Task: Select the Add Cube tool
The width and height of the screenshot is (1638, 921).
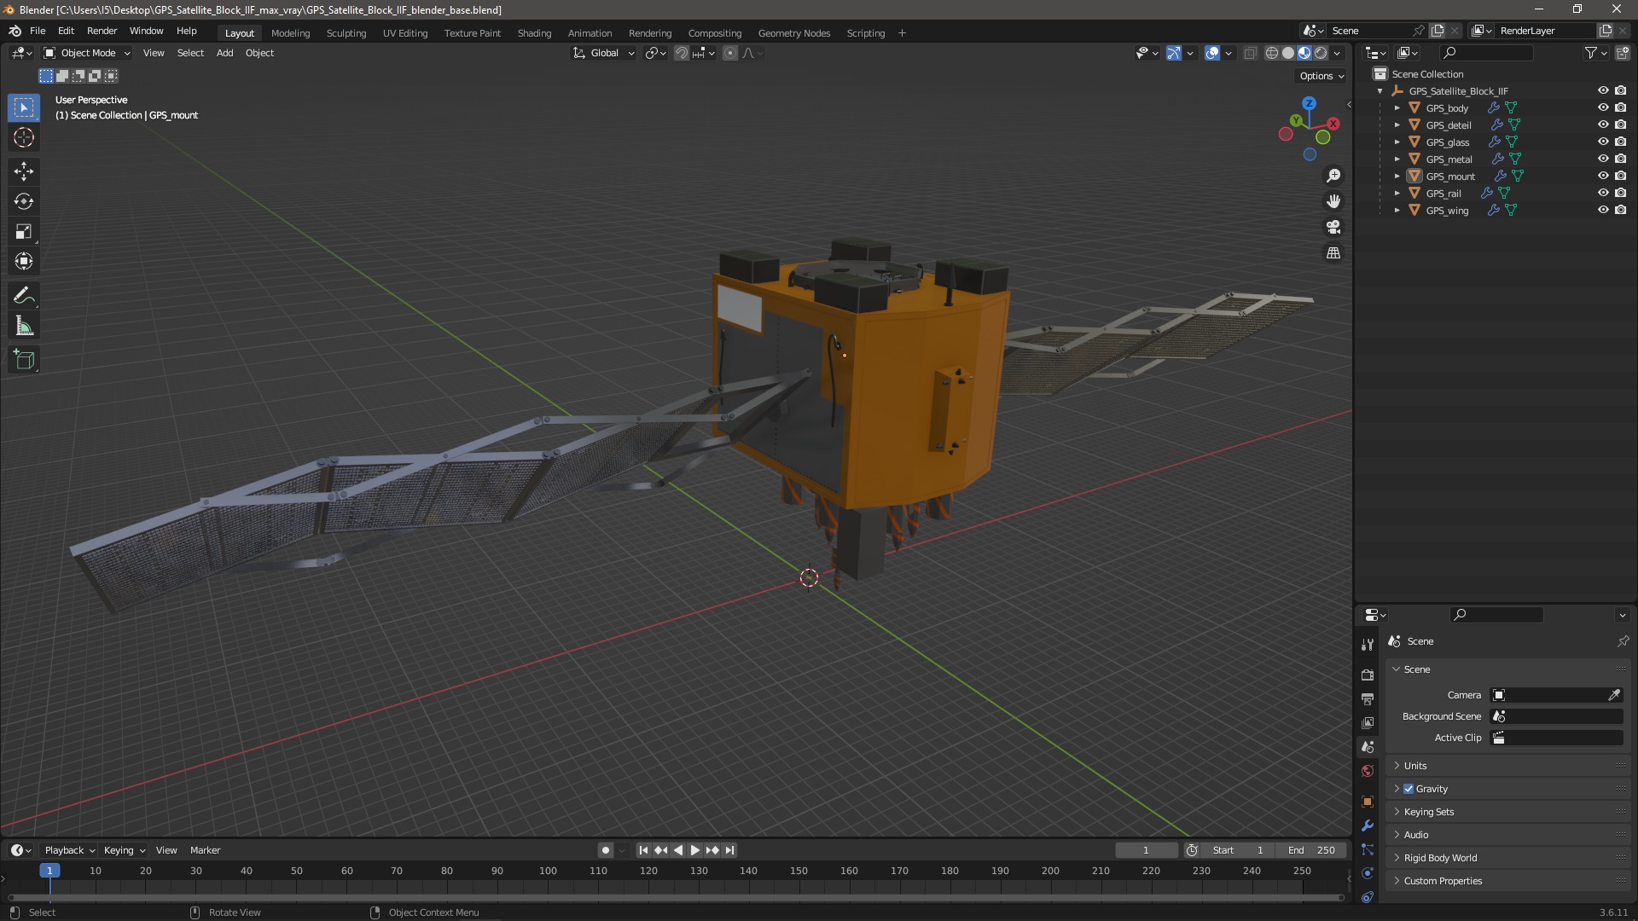Action: click(24, 360)
